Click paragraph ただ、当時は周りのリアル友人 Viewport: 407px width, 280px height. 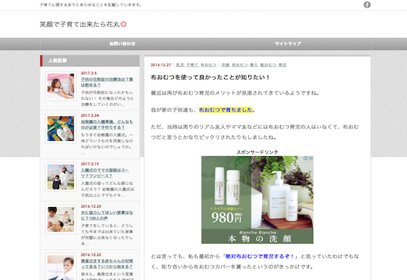pos(255,132)
